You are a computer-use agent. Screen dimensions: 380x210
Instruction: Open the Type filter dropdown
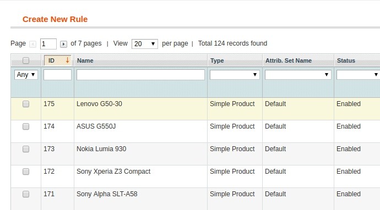click(x=235, y=75)
